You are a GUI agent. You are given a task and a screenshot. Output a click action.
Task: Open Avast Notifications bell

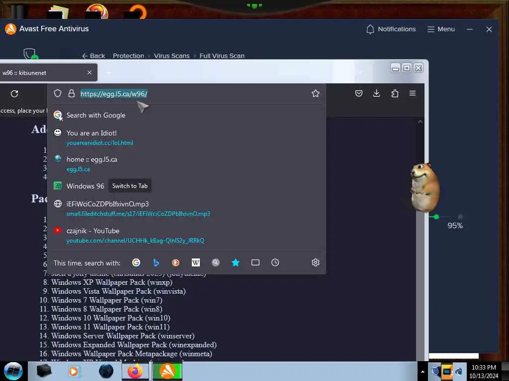coord(391,29)
